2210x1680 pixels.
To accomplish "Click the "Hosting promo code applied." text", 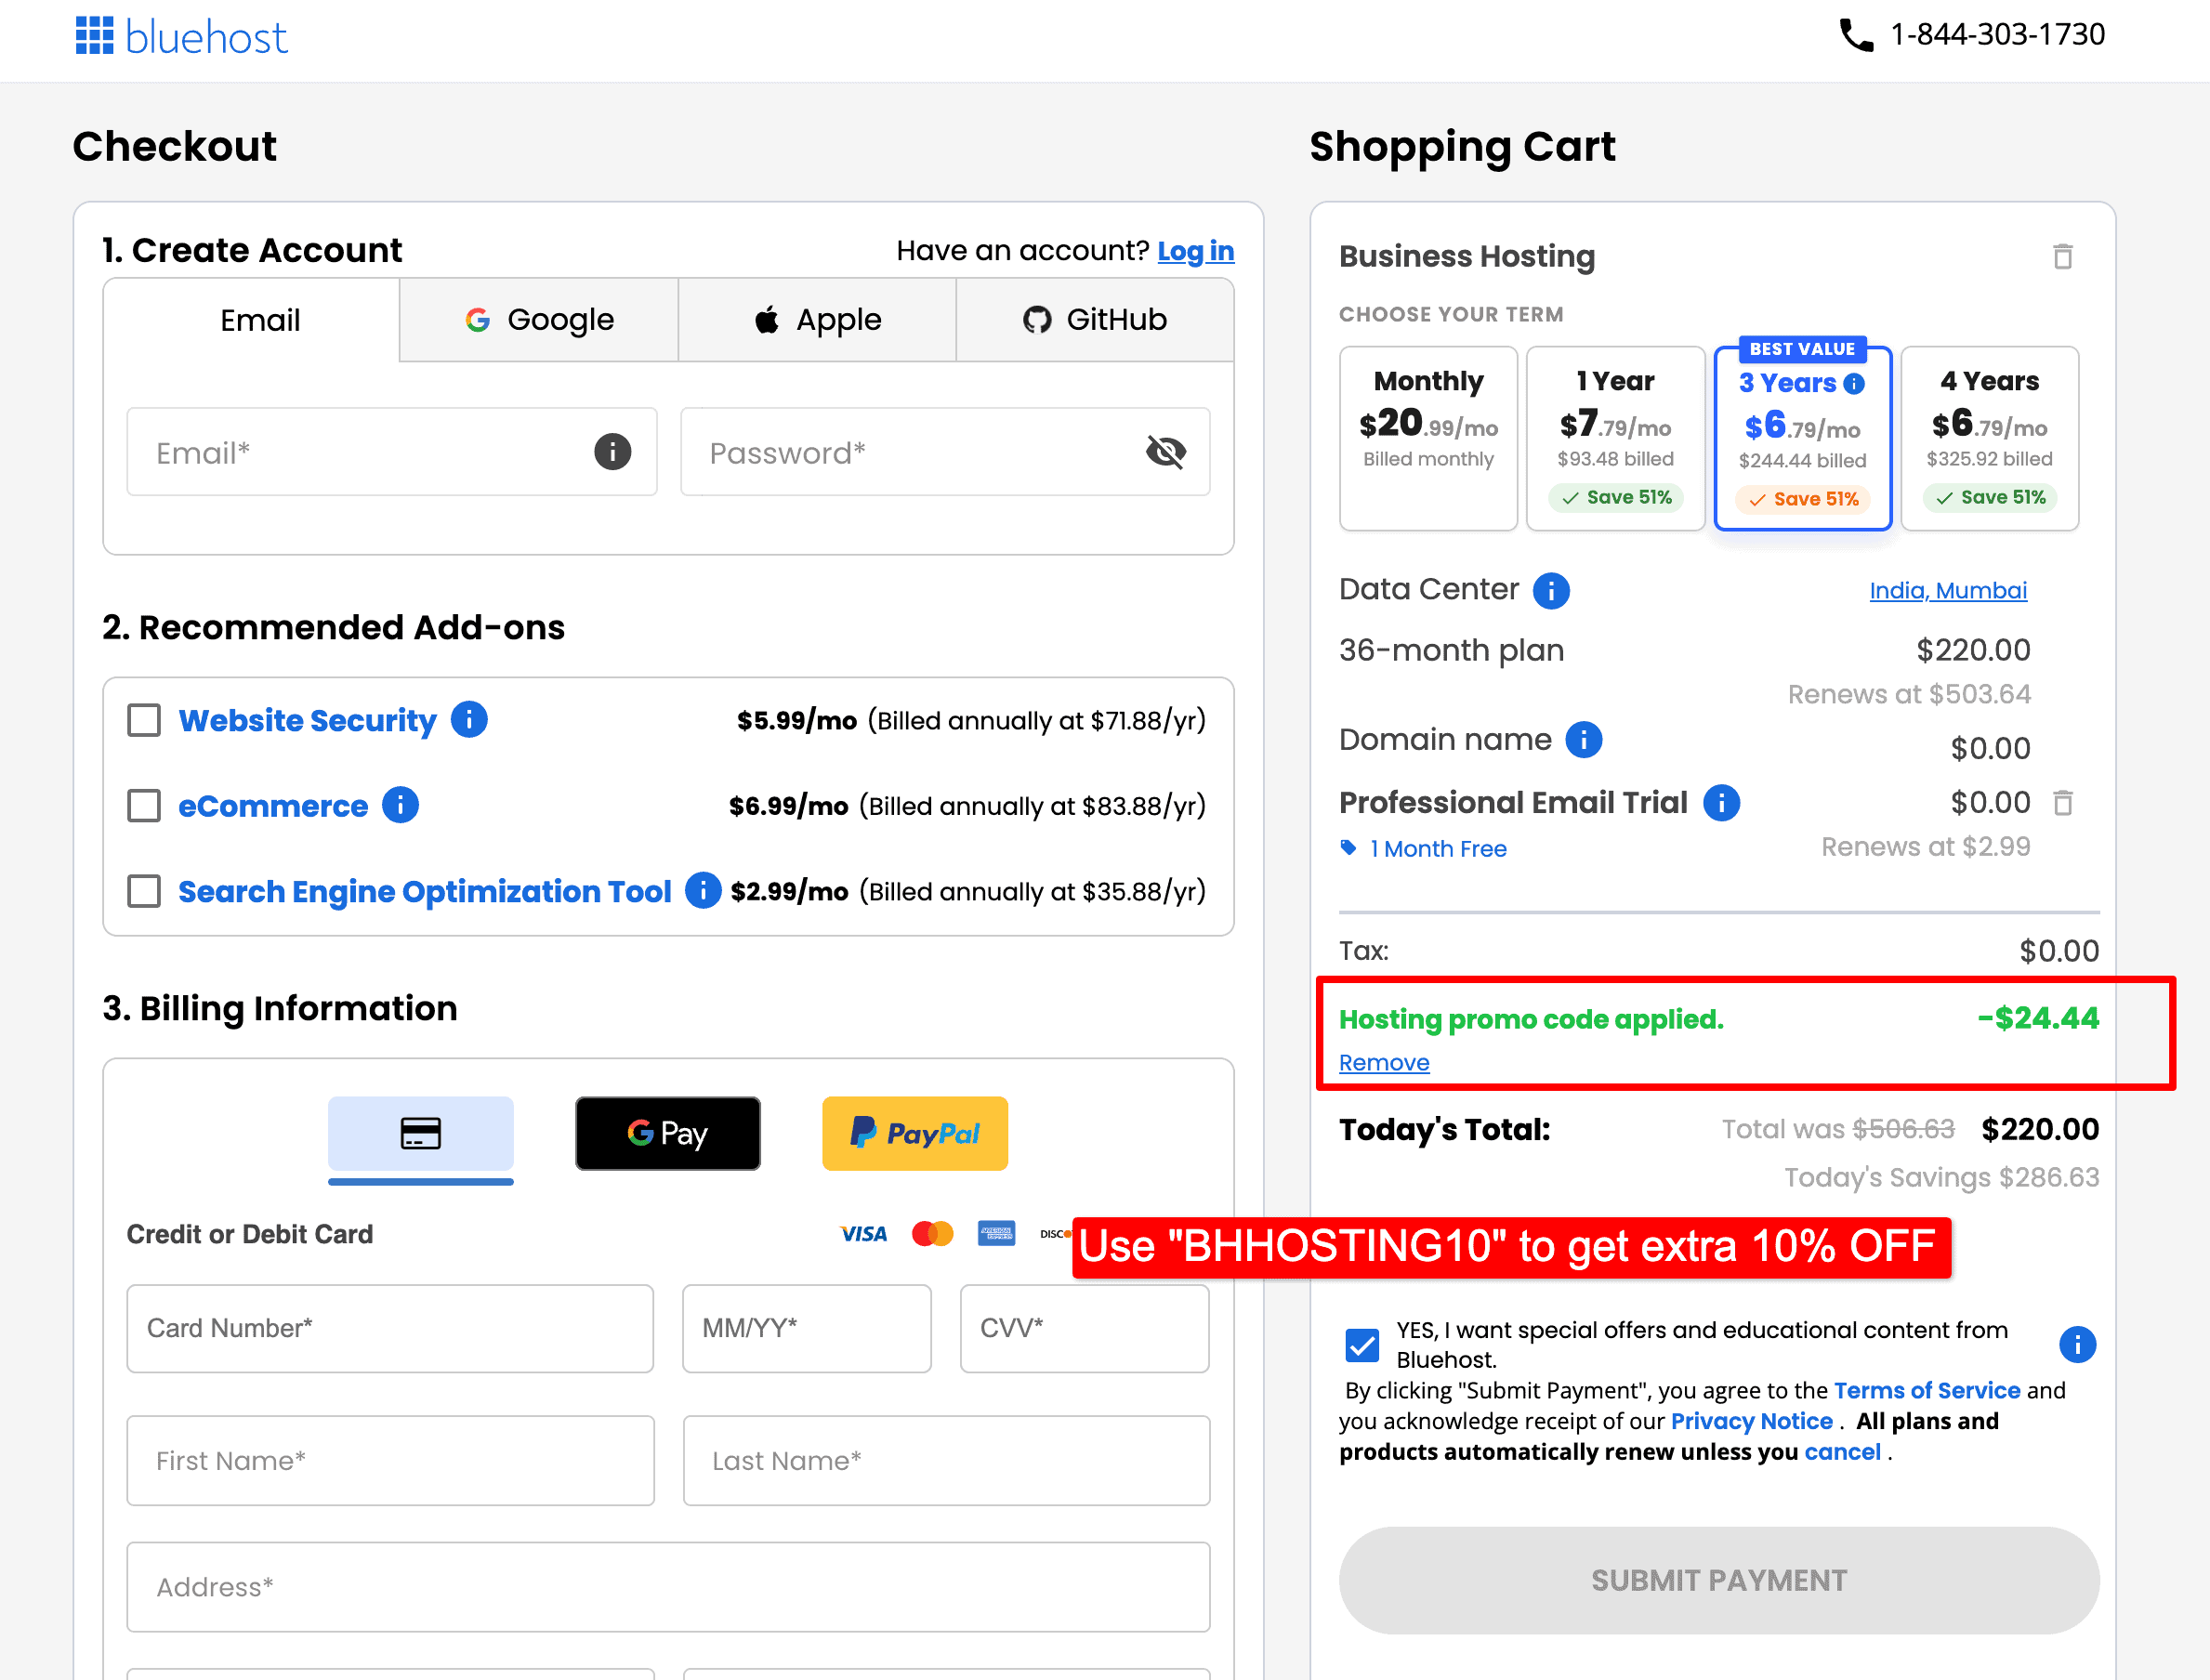I will pos(1531,1019).
